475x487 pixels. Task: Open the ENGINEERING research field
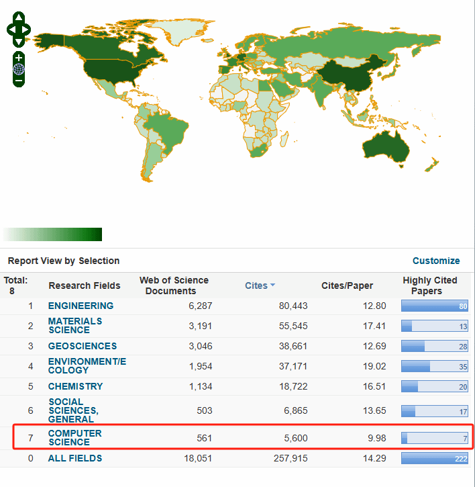81,306
